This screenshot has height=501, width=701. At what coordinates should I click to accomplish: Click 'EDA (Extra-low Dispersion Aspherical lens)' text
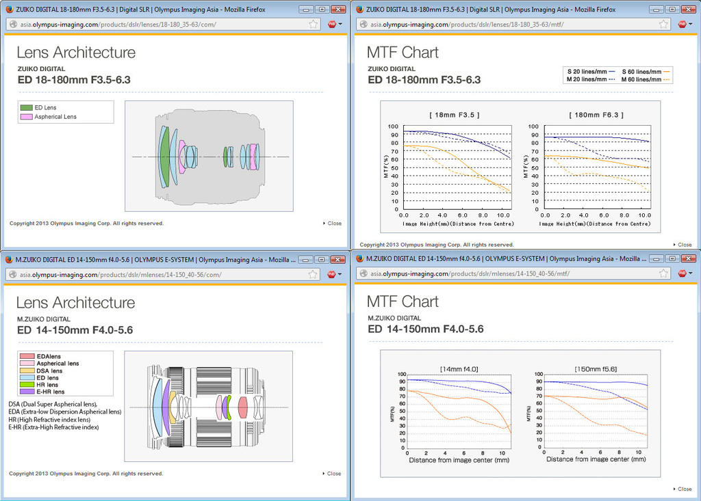(x=65, y=411)
